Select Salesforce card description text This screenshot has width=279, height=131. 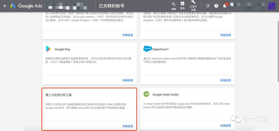click(187, 60)
